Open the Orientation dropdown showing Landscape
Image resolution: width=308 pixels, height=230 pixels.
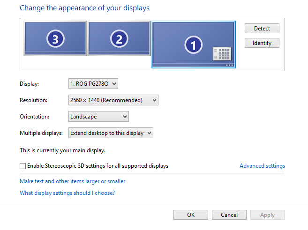click(98, 117)
